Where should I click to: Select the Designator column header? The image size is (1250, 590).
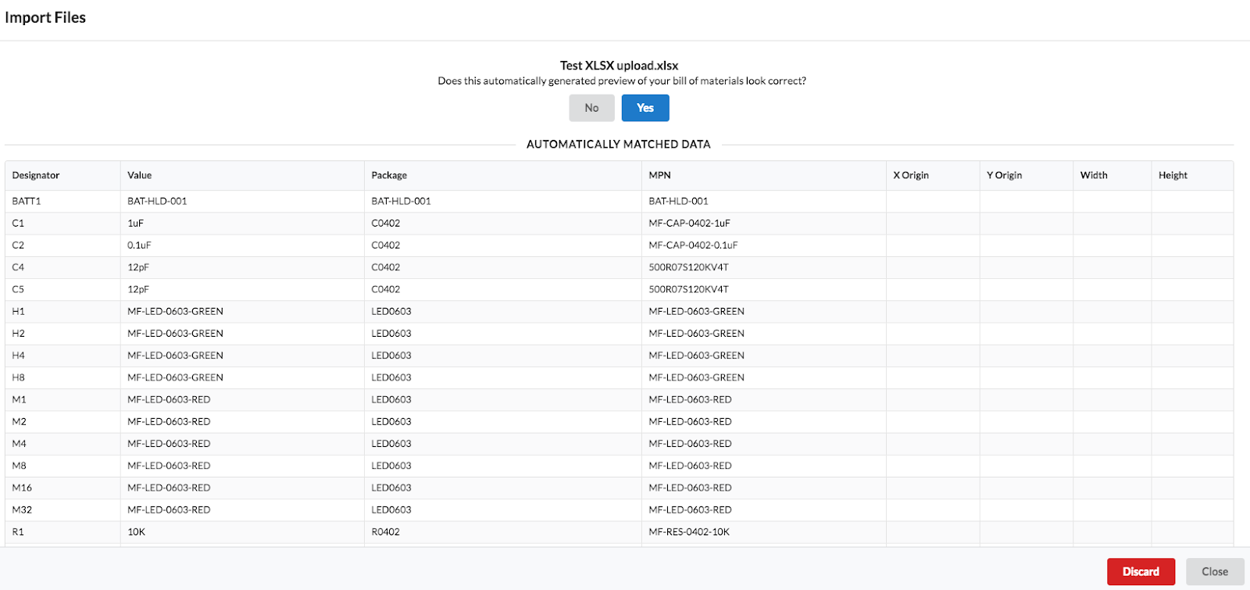tap(36, 175)
